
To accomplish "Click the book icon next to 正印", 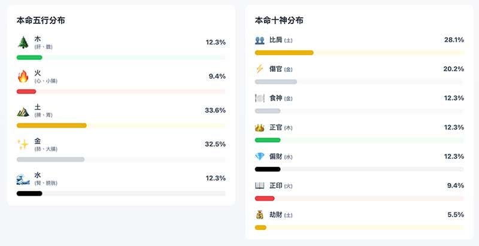I will (x=259, y=186).
